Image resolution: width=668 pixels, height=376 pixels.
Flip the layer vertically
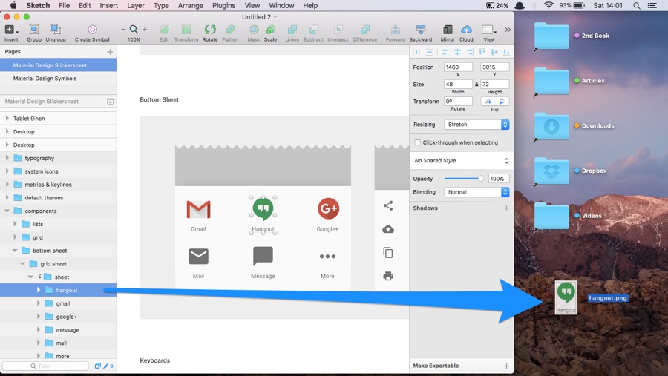502,102
